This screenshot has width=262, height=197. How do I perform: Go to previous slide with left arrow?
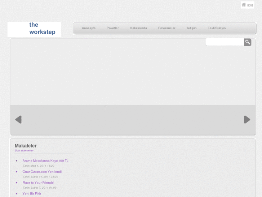pos(18,120)
